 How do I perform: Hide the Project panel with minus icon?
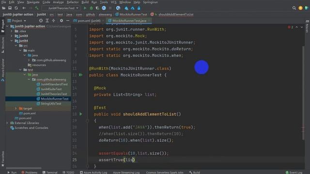click(68, 20)
